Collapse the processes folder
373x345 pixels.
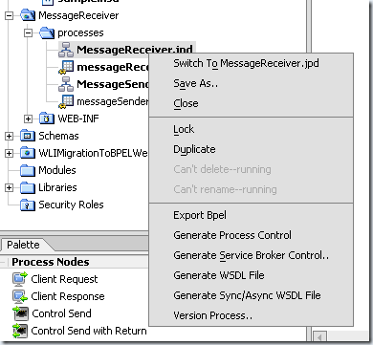[29, 32]
